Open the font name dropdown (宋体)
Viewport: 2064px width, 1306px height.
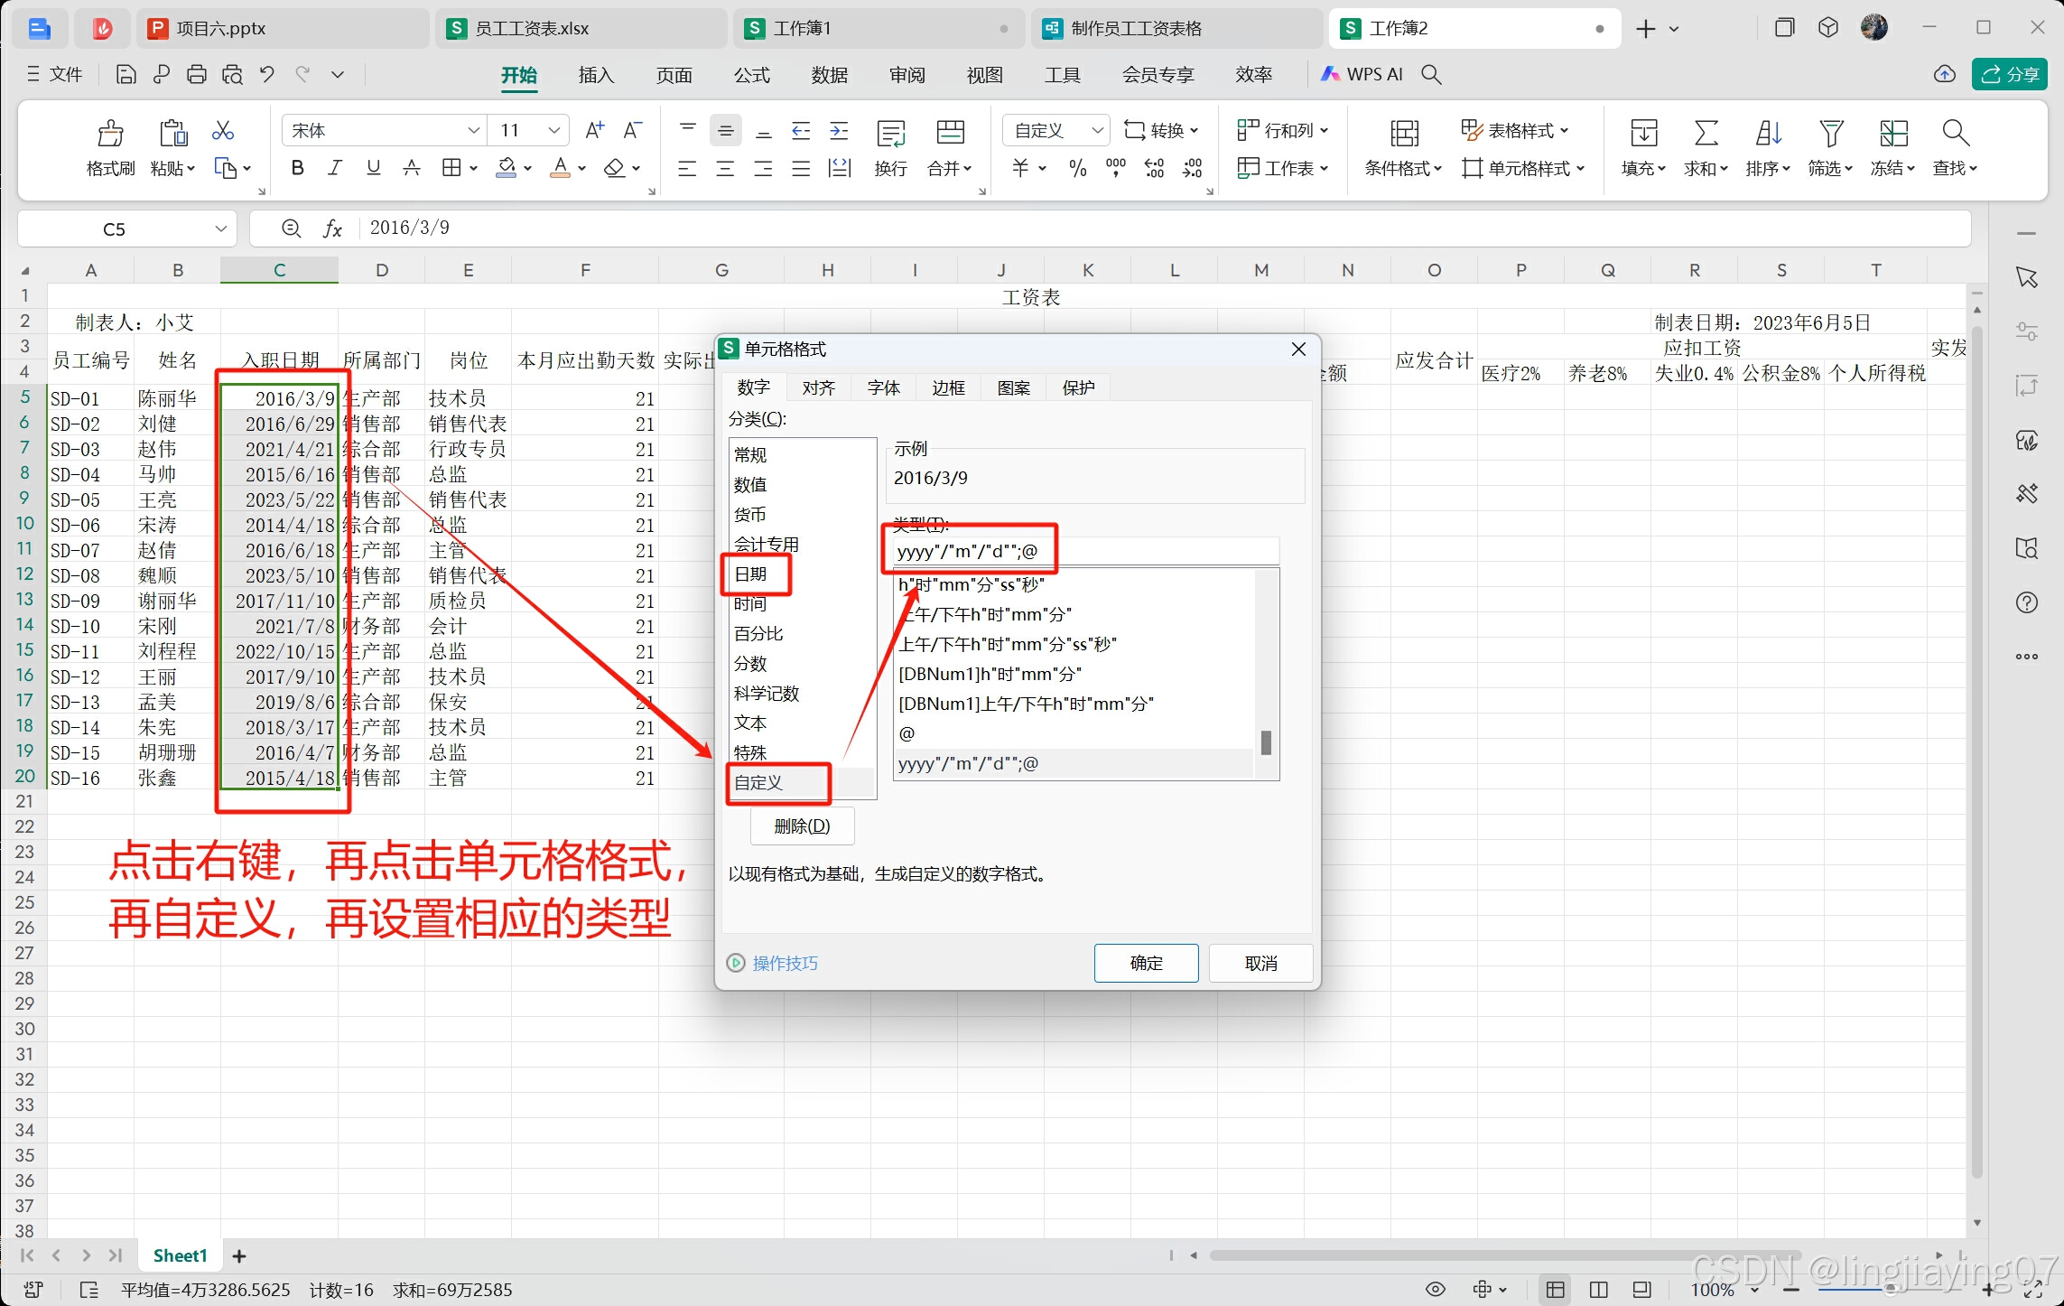473,130
